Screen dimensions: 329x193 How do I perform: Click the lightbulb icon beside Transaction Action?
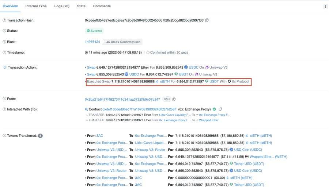point(5,67)
